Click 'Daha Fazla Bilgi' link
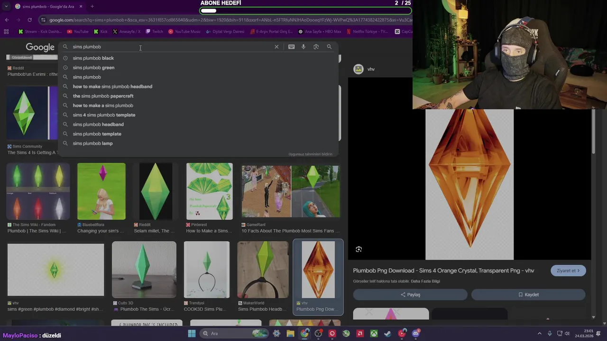 425,281
